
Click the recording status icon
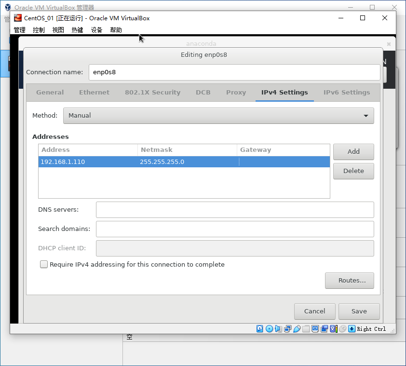(324, 329)
